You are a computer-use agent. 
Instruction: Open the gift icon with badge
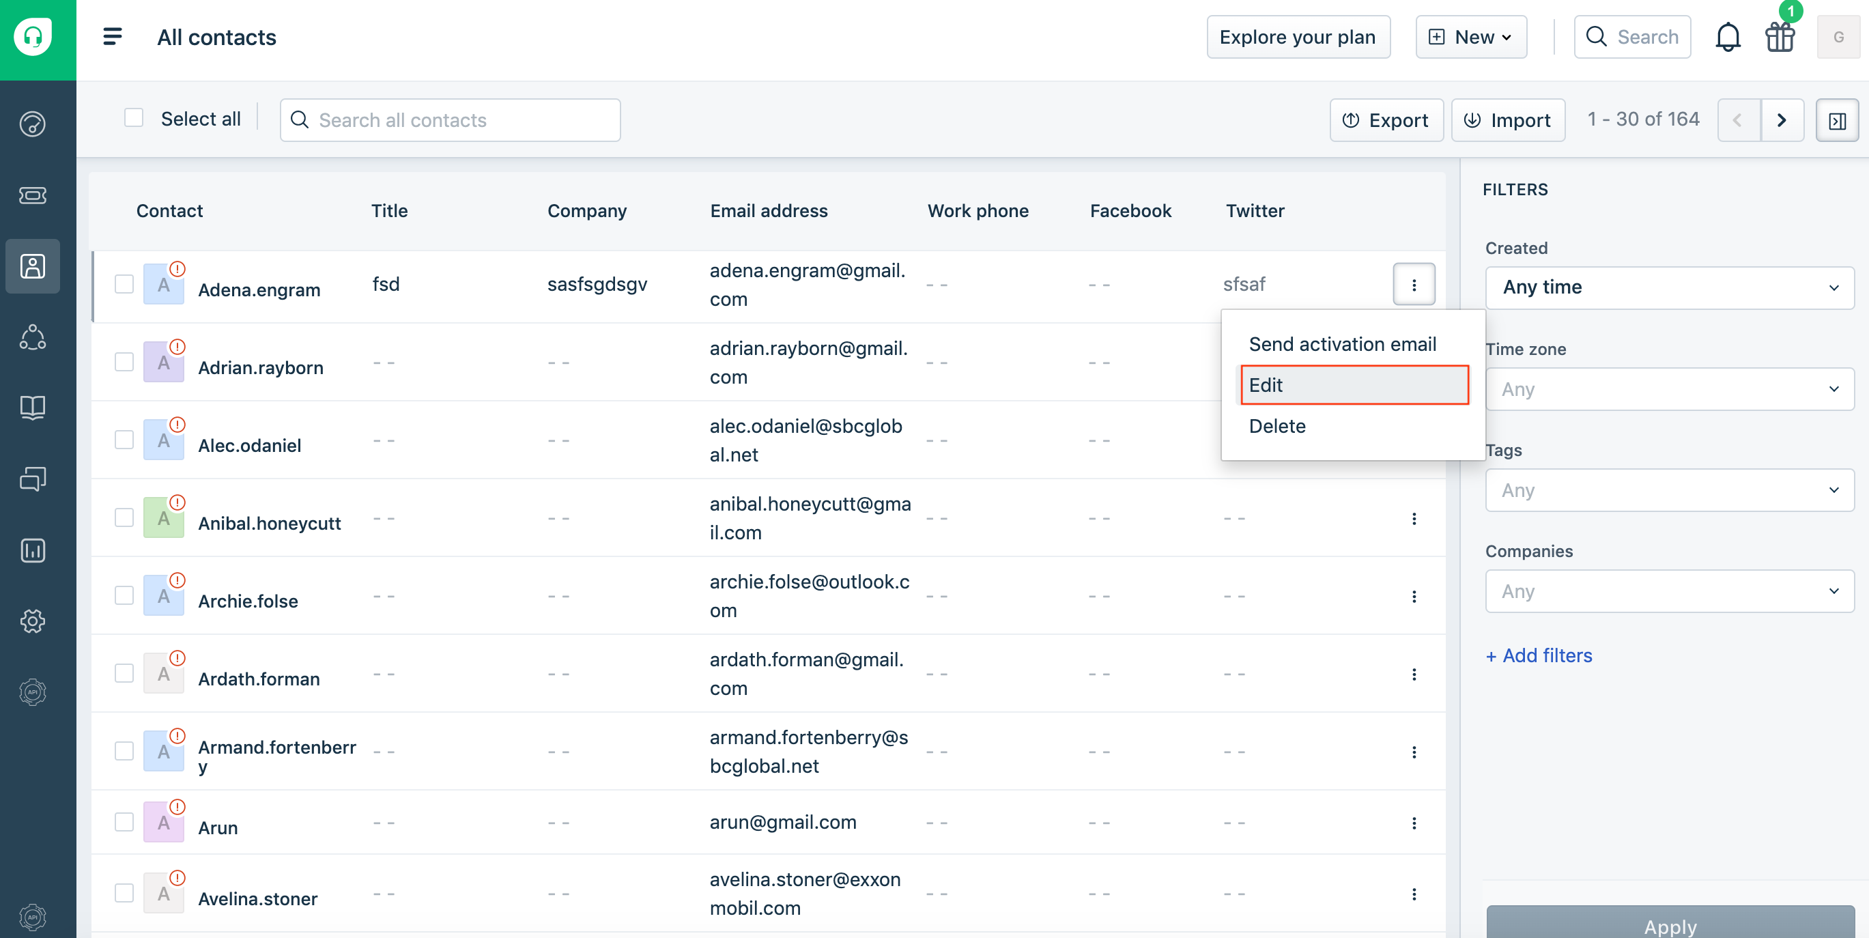(x=1780, y=36)
